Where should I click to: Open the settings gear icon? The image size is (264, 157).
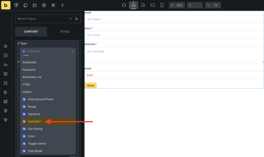point(44,5)
